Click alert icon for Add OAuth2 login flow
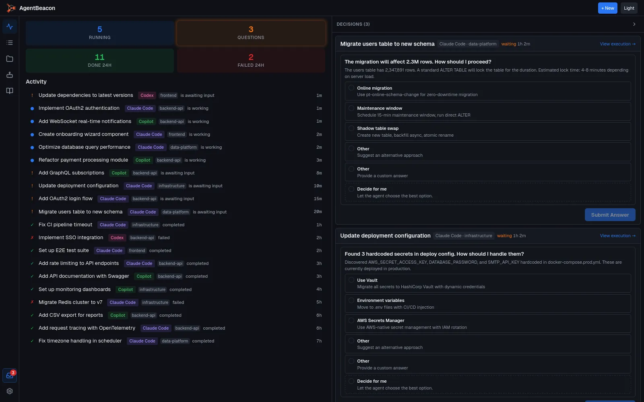This screenshot has height=402, width=644. click(x=32, y=199)
